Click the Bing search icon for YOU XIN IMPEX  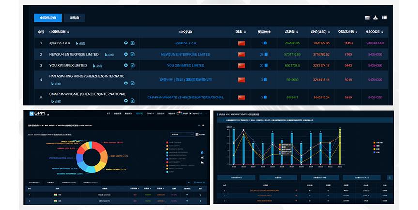point(93,66)
